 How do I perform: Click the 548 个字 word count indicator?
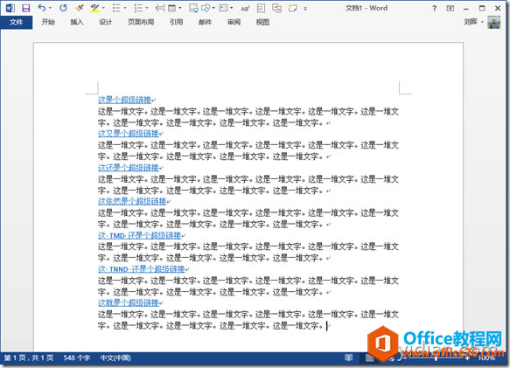click(x=77, y=358)
